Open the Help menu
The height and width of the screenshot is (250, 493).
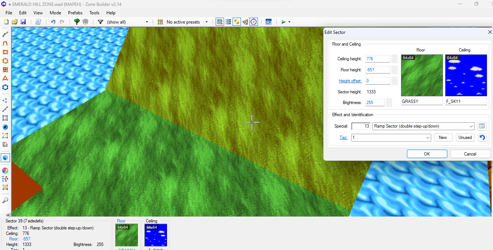coord(111,13)
